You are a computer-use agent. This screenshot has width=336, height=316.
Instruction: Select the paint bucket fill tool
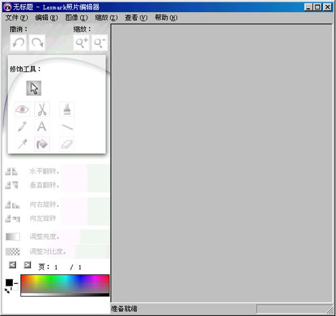[42, 144]
